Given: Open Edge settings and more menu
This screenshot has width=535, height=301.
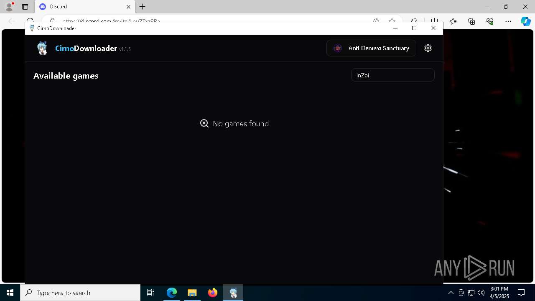Looking at the screenshot, I should point(508,21).
